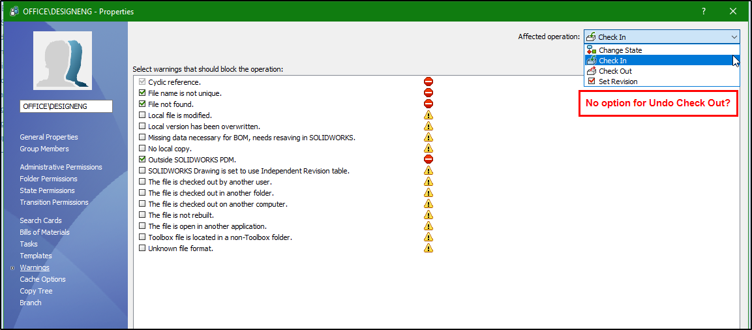This screenshot has width=752, height=330.
Task: Go to the Tasks page
Action: [x=29, y=244]
